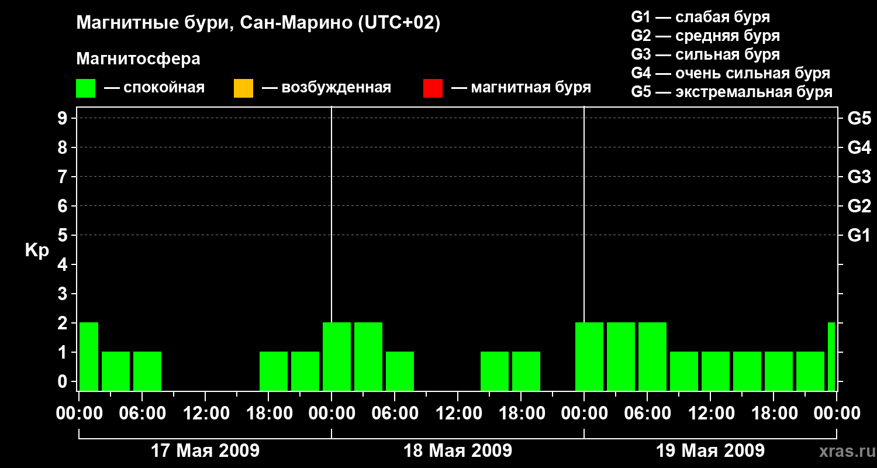Image resolution: width=877 pixels, height=468 pixels.
Task: Click the '12:00' time label under 18 May
Action: coord(458,414)
